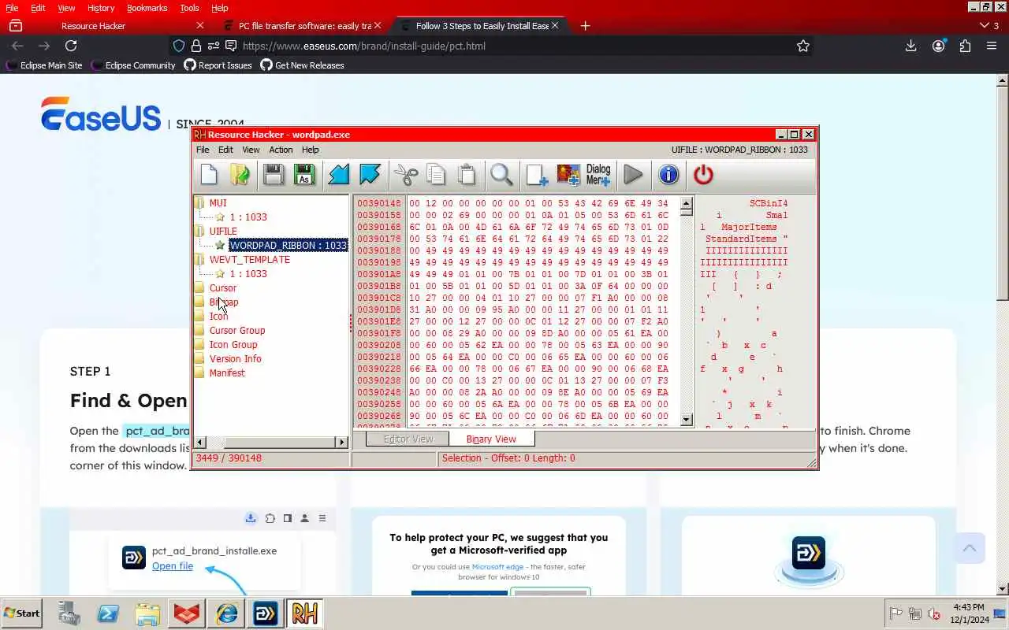Collapse the UIFILE resource folder
Screen dimensions: 1009x630
(199, 232)
